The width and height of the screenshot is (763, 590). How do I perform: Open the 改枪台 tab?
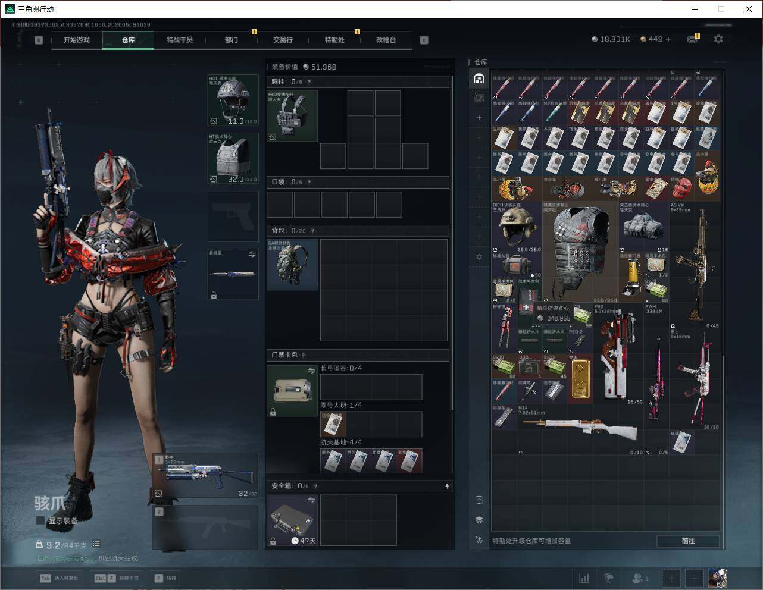click(x=386, y=40)
